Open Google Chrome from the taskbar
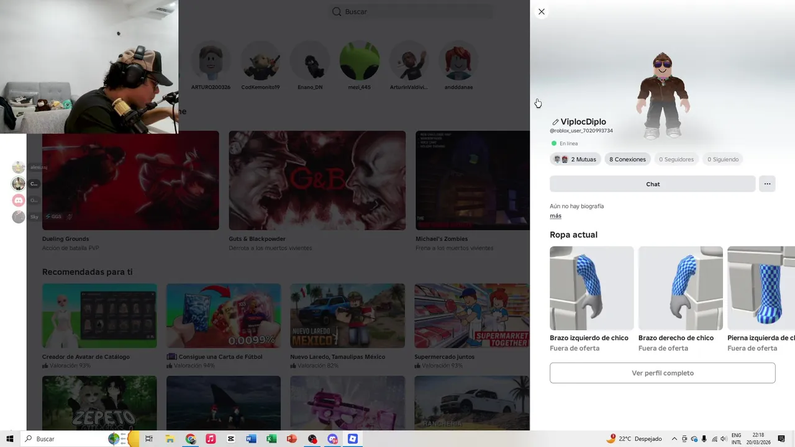795x447 pixels. pos(190,439)
